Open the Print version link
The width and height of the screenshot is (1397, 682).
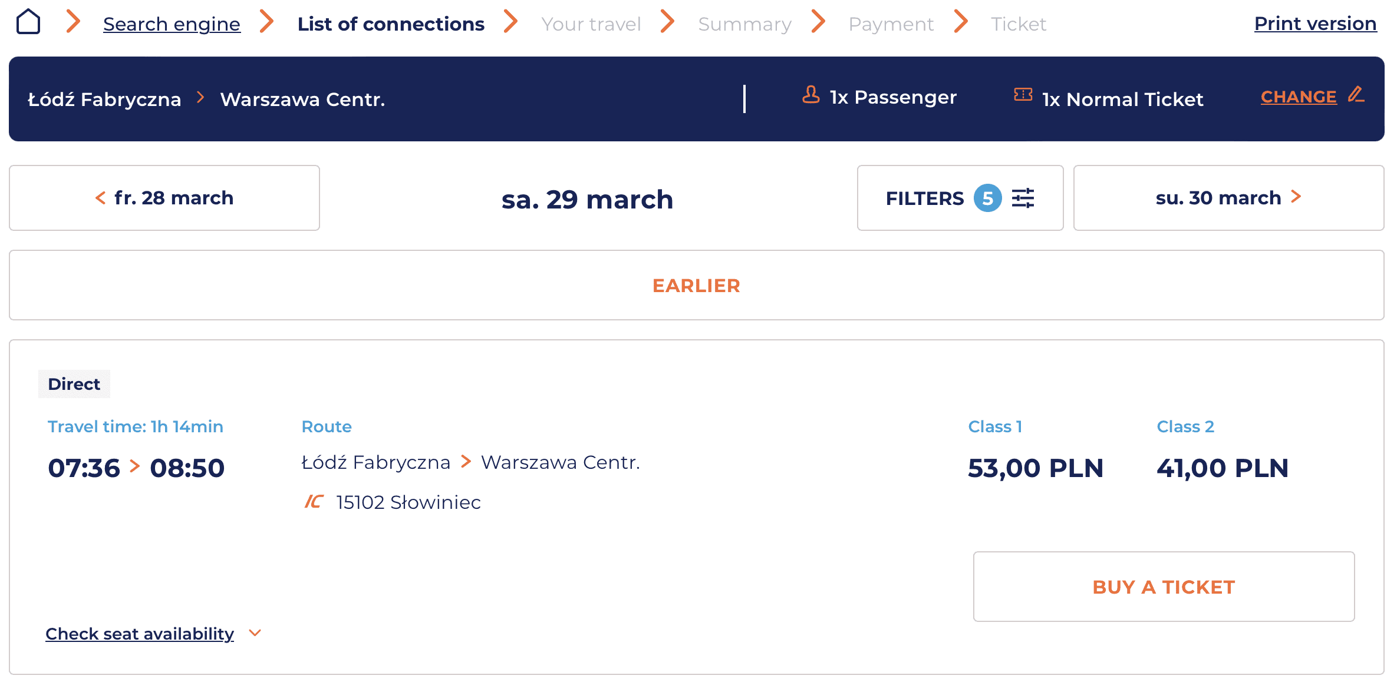pyautogui.click(x=1315, y=24)
